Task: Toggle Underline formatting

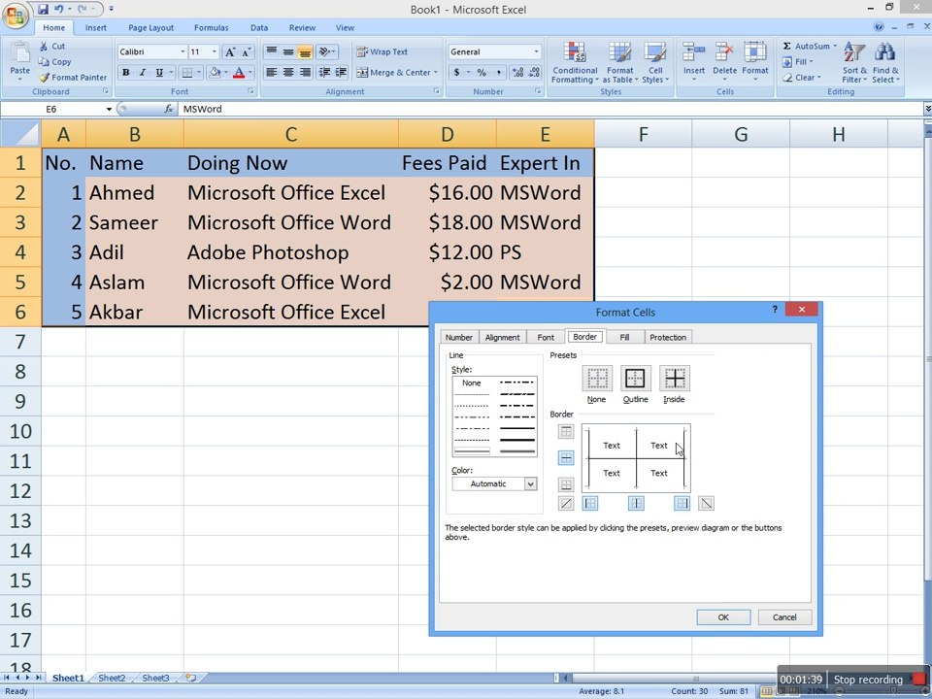Action: tap(159, 73)
